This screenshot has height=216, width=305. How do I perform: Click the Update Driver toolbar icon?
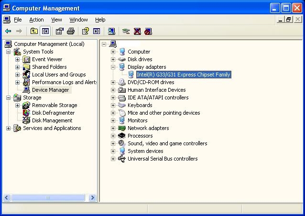click(x=126, y=31)
